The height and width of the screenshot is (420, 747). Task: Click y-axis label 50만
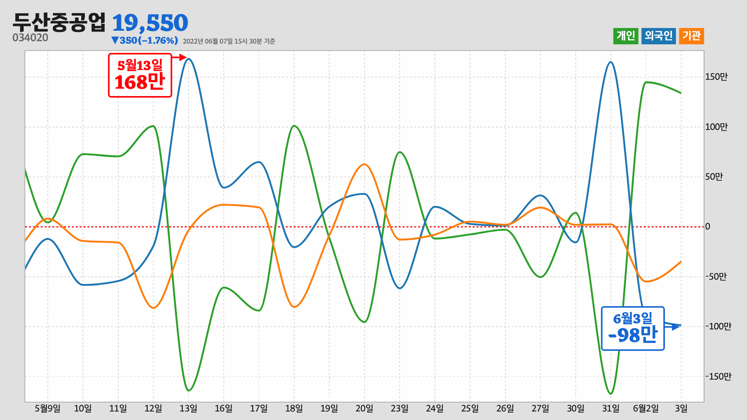714,177
